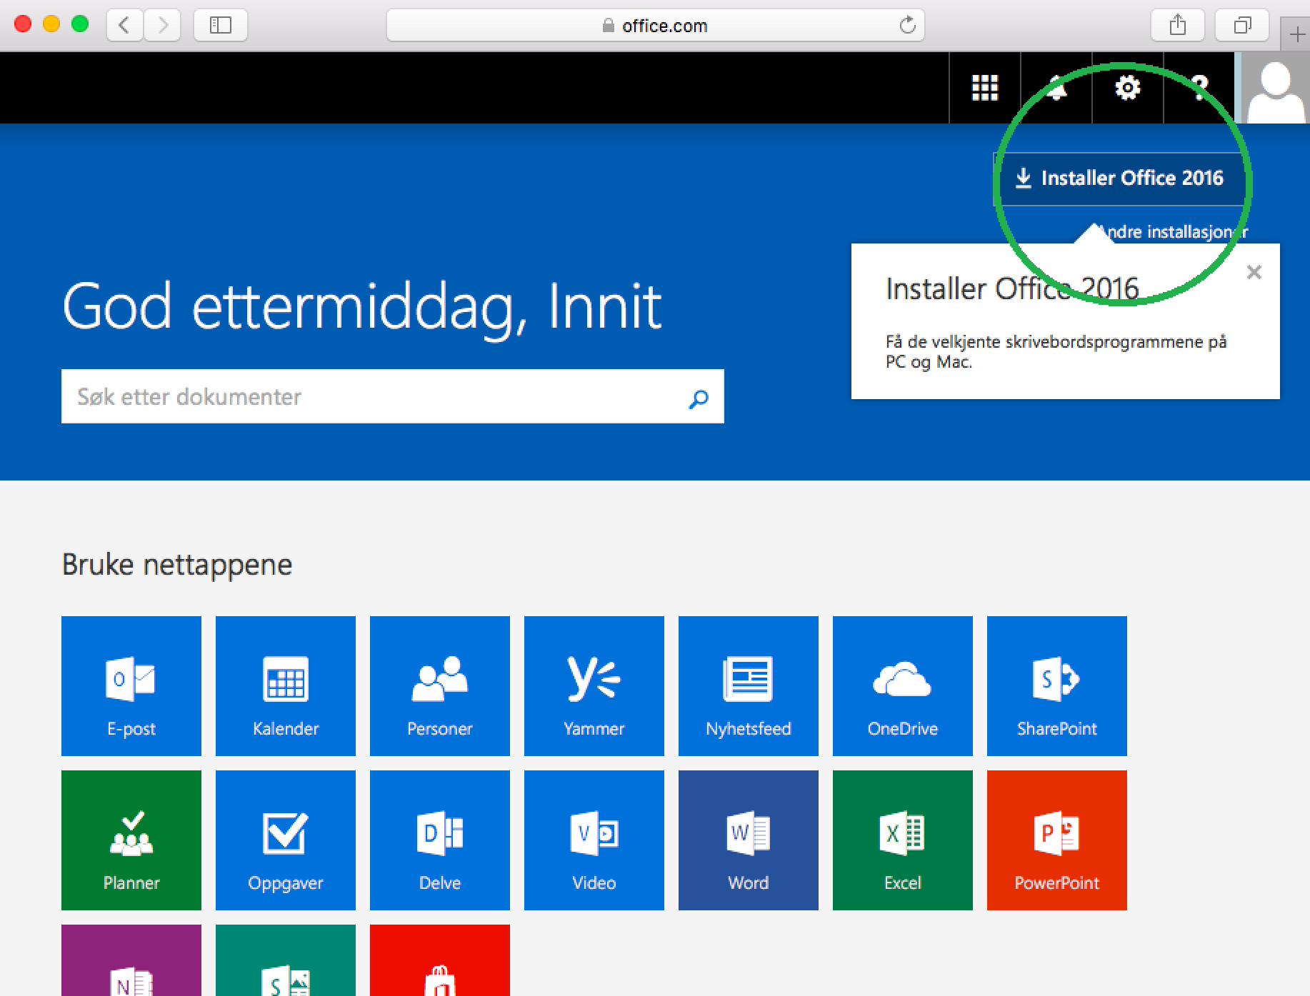
Task: Open the OneDrive tile
Action: (903, 685)
